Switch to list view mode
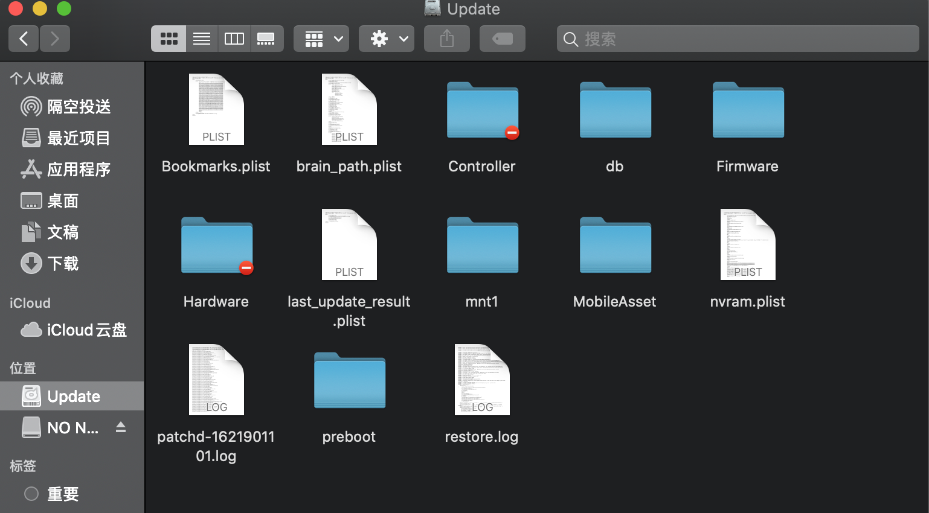 pyautogui.click(x=202, y=39)
